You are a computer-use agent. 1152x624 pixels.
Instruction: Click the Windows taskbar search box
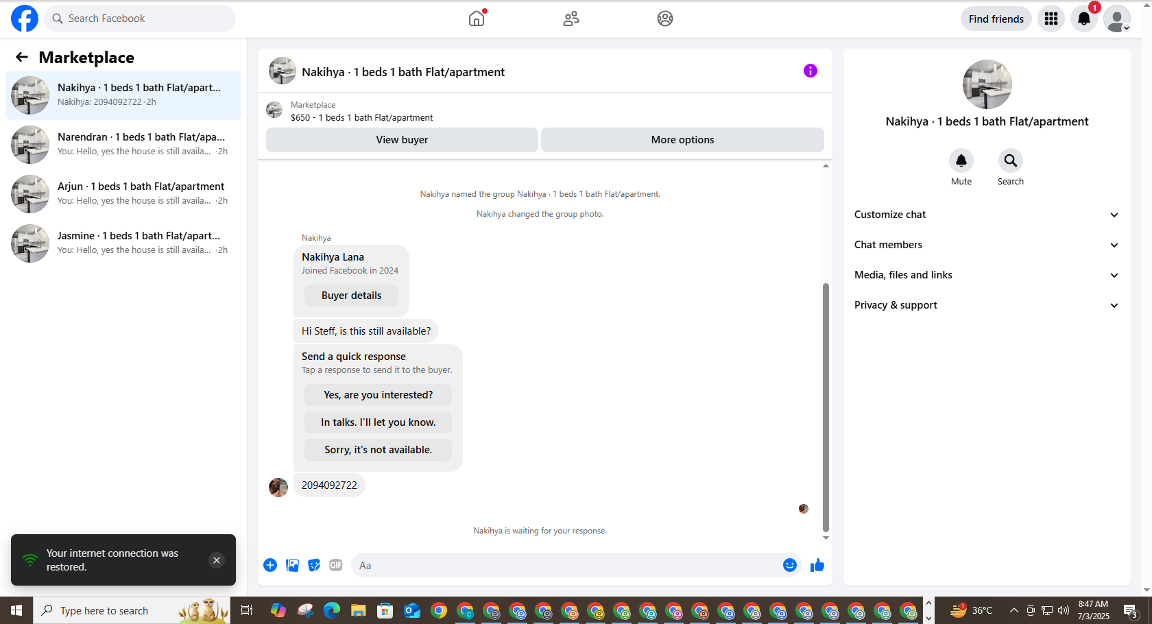(x=132, y=610)
